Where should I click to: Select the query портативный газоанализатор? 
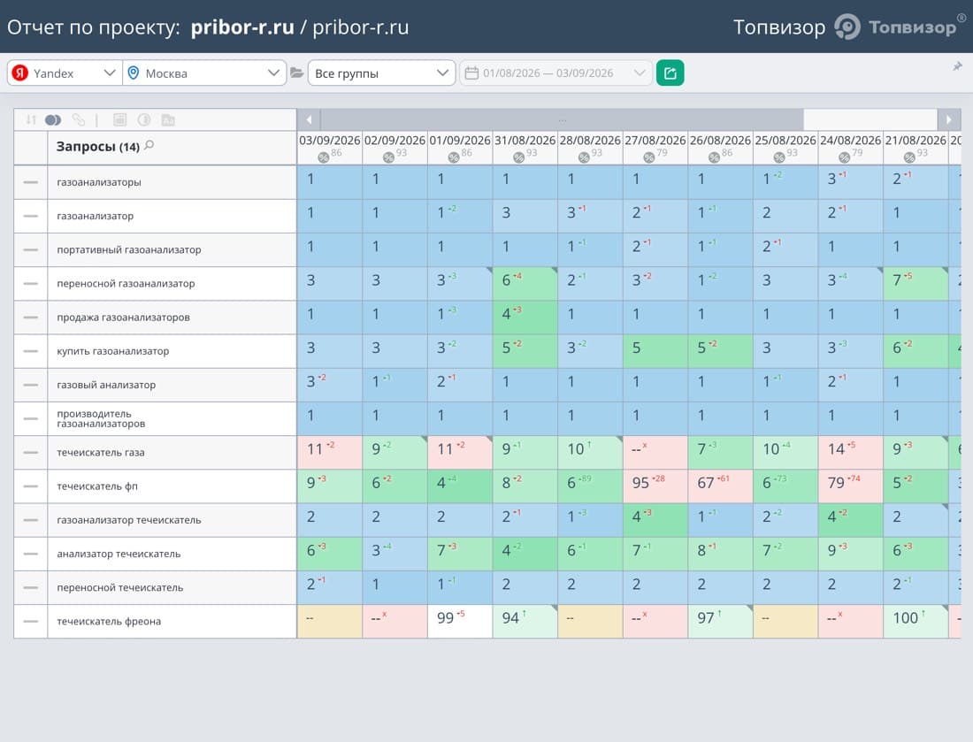[x=129, y=250]
